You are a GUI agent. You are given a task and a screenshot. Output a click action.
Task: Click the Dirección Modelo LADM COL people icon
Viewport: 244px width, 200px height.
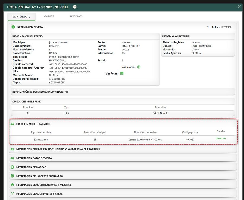12,124
